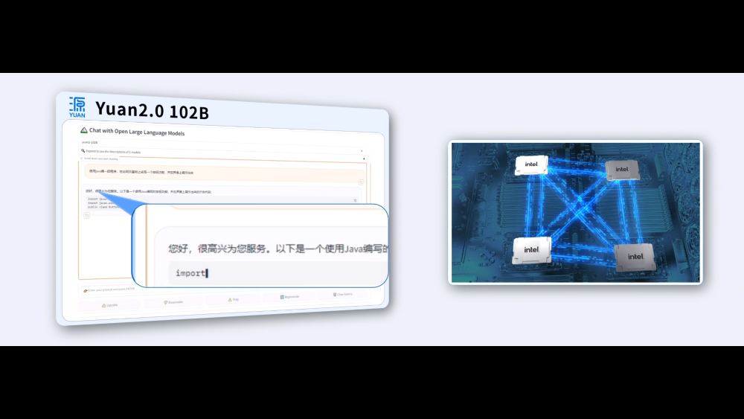Collapse the chat panel with the triangle arrow

click(x=364, y=158)
